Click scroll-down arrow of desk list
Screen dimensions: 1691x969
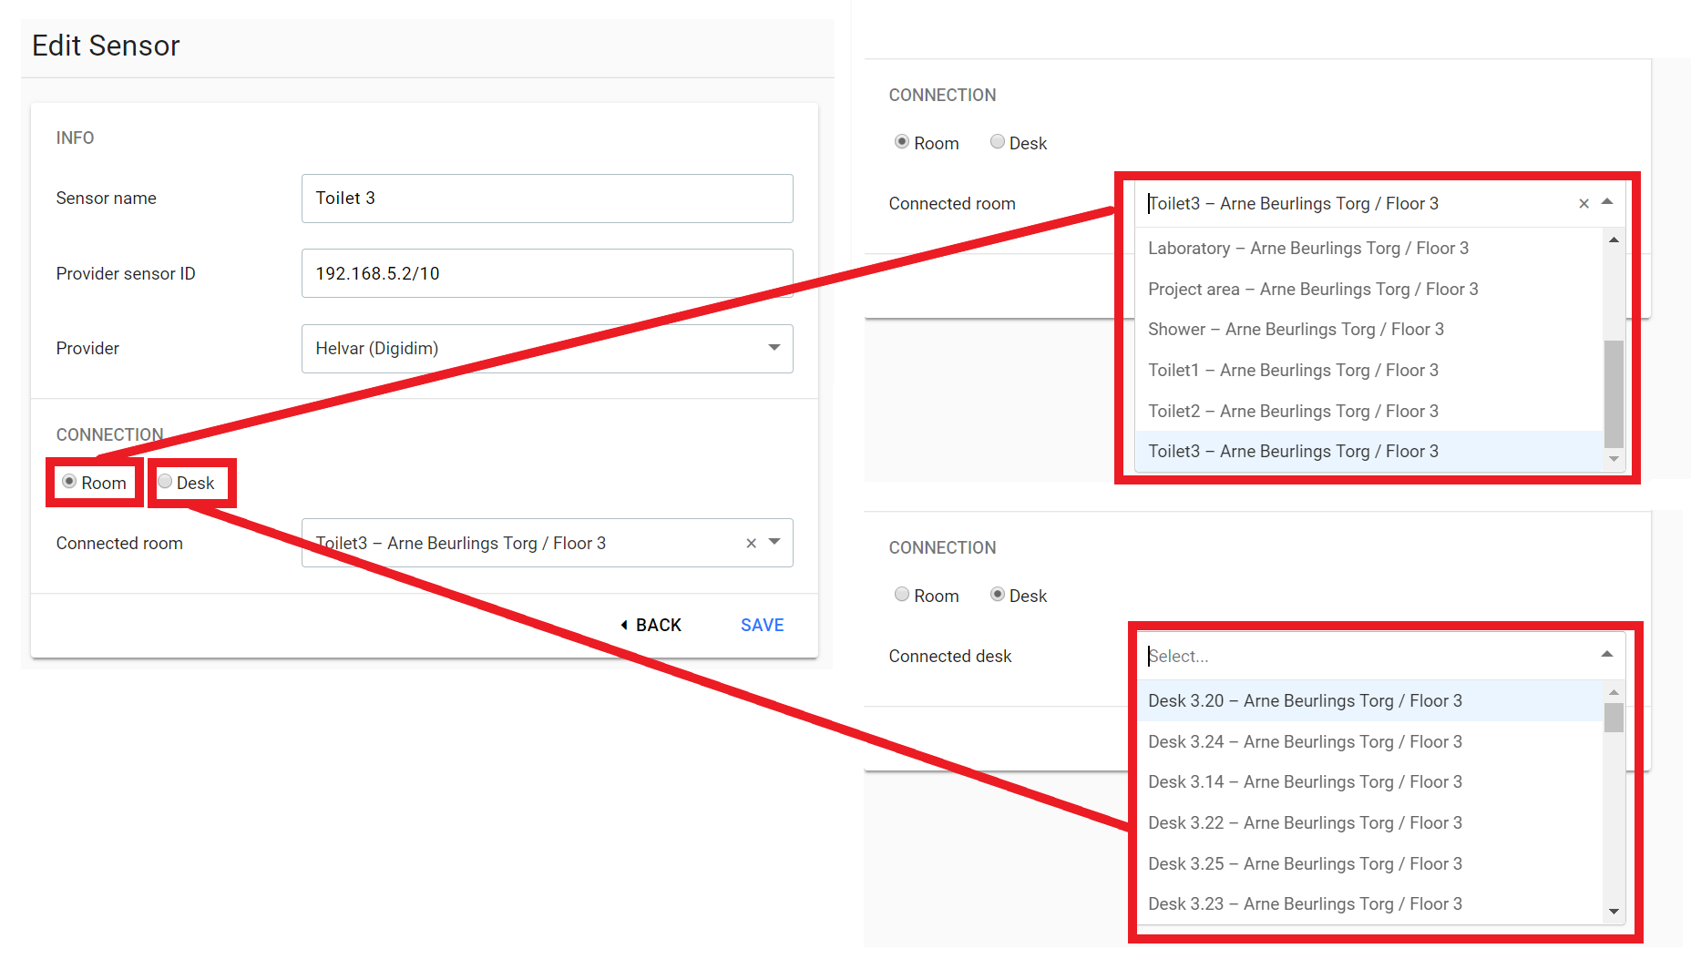tap(1614, 913)
